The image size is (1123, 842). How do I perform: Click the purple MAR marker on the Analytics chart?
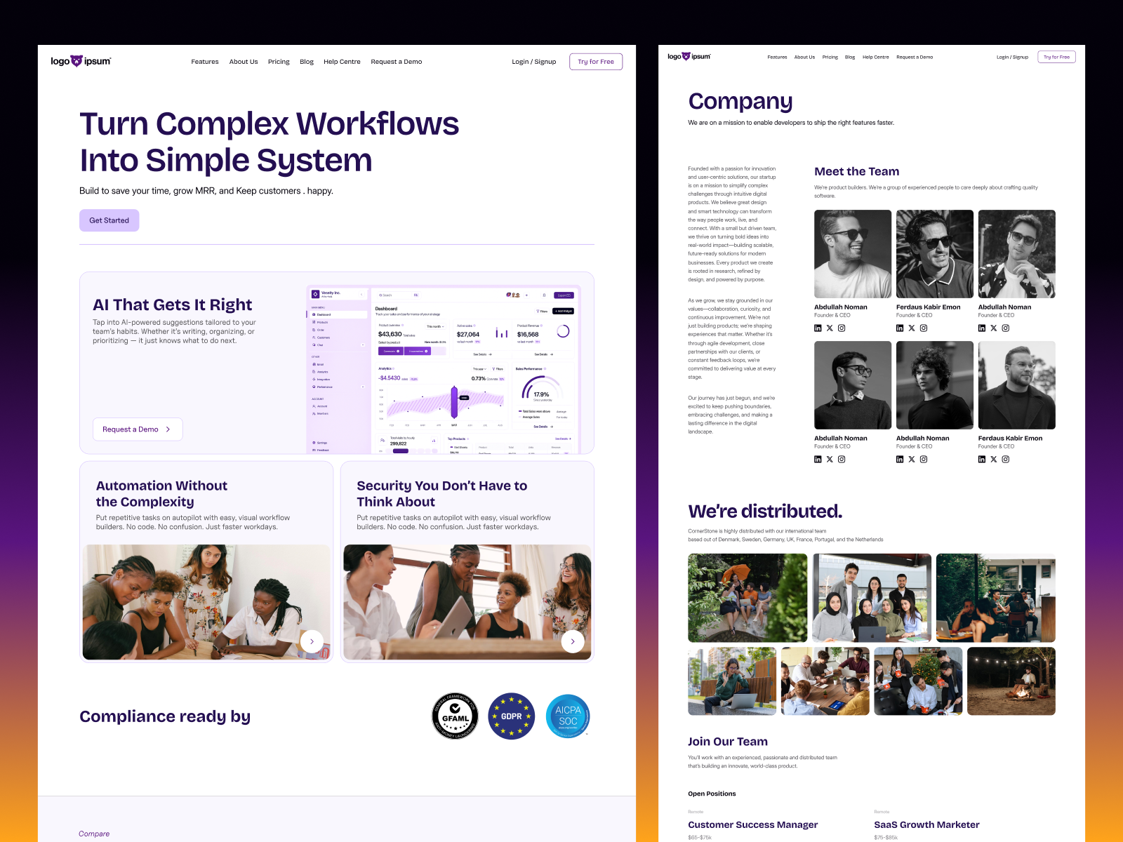[x=454, y=401]
